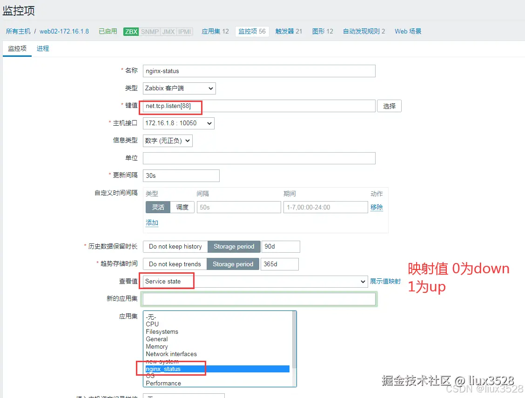The width and height of the screenshot is (525, 398).
Task: Select Storage period for trends
Action: pos(233,264)
